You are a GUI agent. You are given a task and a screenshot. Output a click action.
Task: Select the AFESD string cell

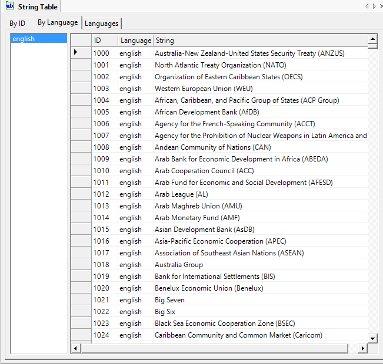[x=261, y=182]
